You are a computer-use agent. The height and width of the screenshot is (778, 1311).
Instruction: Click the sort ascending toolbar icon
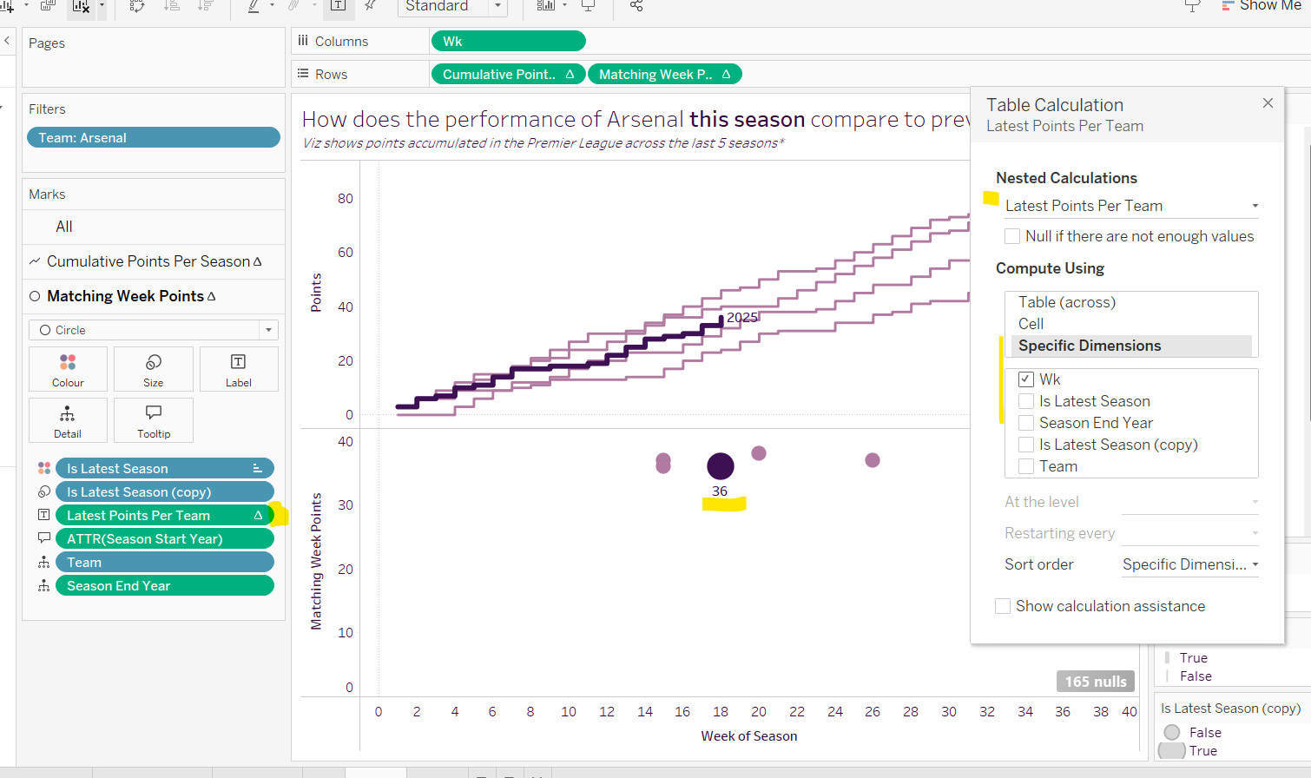pos(172,5)
